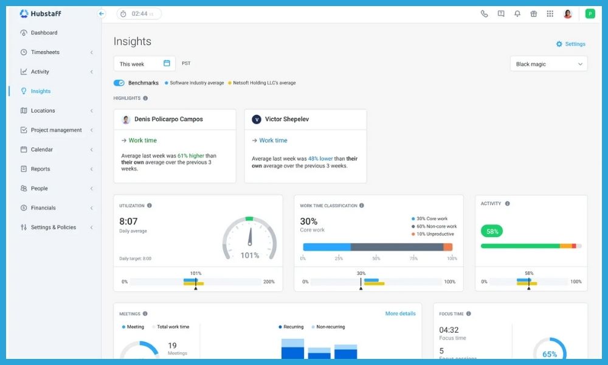Open the phone call icon
The height and width of the screenshot is (365, 608).
point(485,14)
